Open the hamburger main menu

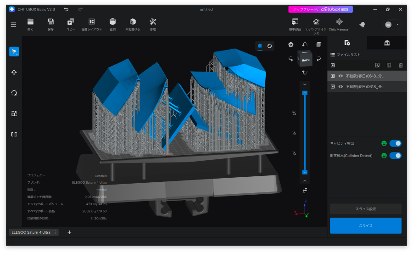pyautogui.click(x=13, y=24)
